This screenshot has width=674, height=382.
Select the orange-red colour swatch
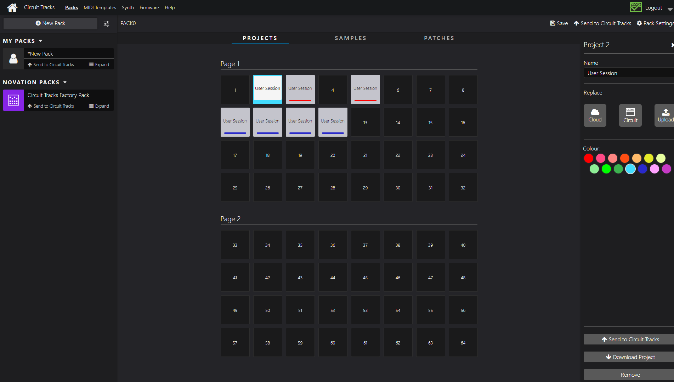point(625,158)
